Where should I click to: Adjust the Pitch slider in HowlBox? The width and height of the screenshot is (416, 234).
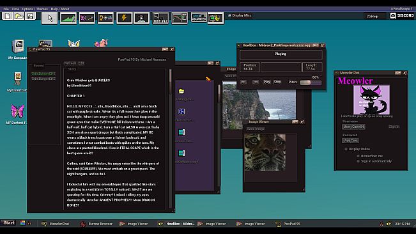point(311,82)
